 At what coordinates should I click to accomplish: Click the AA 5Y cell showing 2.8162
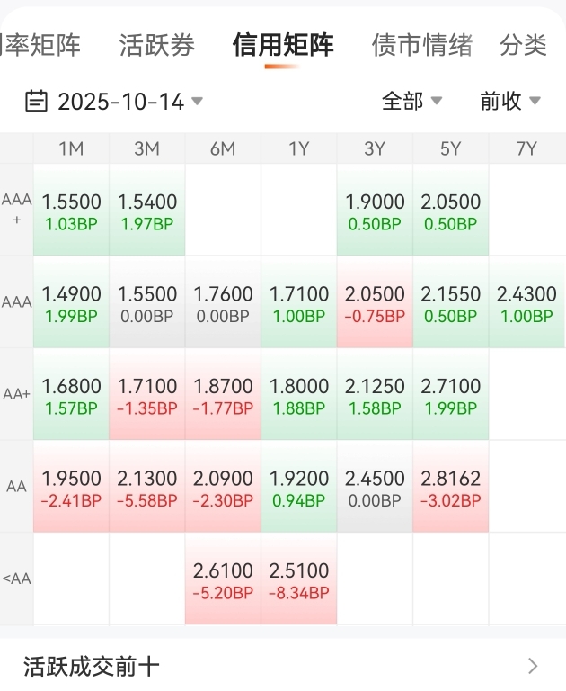coord(451,487)
